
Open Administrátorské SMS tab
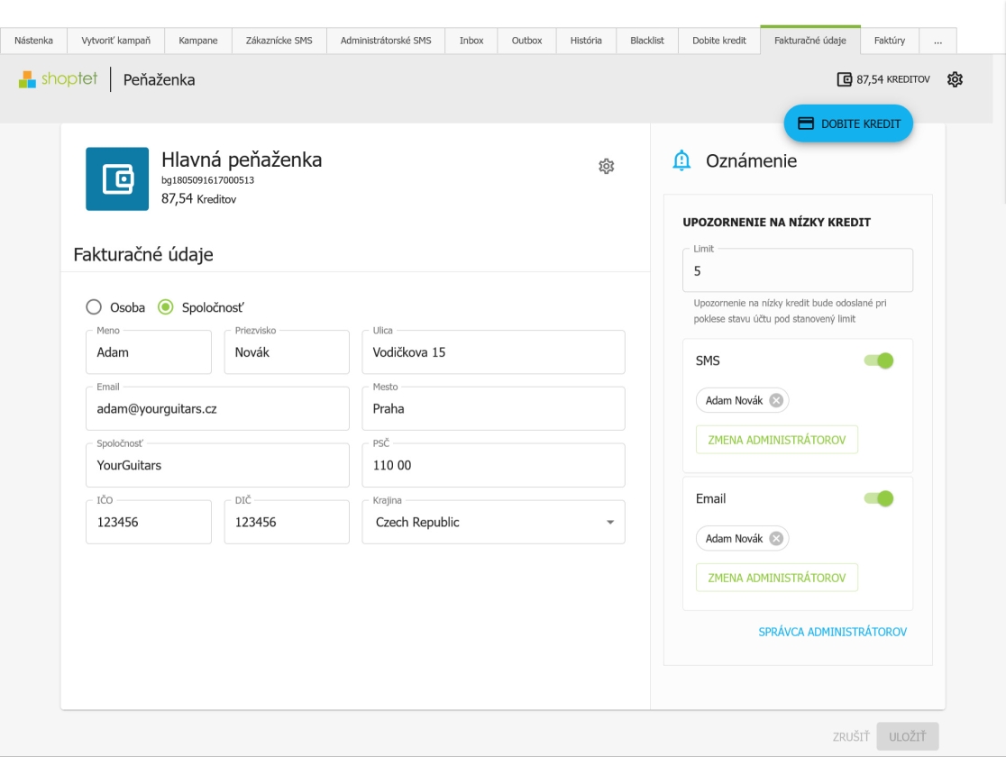pyautogui.click(x=386, y=41)
